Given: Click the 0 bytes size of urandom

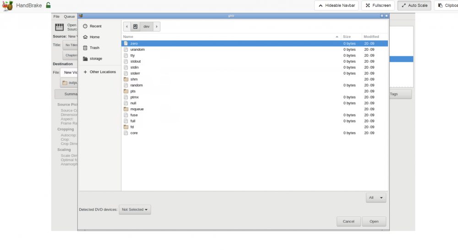Looking at the screenshot, I should pyautogui.click(x=349, y=49).
